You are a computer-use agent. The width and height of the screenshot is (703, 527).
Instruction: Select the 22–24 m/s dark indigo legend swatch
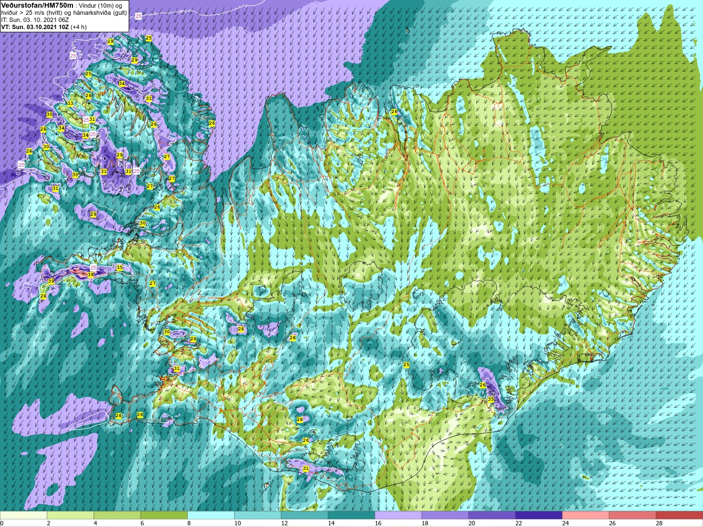pos(539,515)
